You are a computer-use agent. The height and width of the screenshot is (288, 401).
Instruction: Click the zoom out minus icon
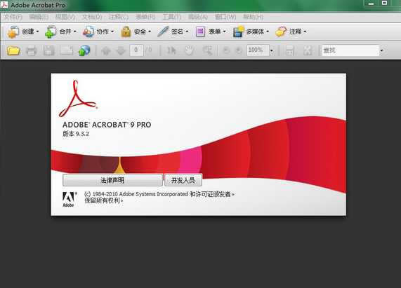[226, 50]
